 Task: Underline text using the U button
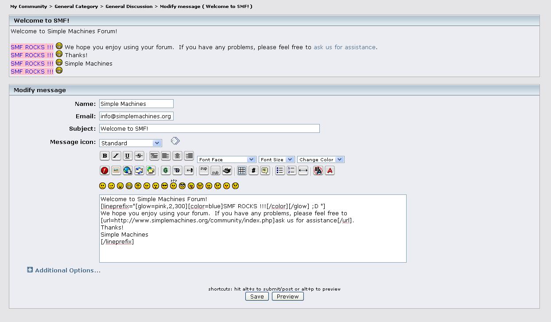pos(128,155)
